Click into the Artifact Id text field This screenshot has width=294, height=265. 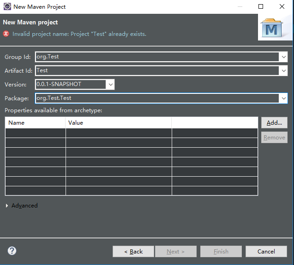point(157,71)
